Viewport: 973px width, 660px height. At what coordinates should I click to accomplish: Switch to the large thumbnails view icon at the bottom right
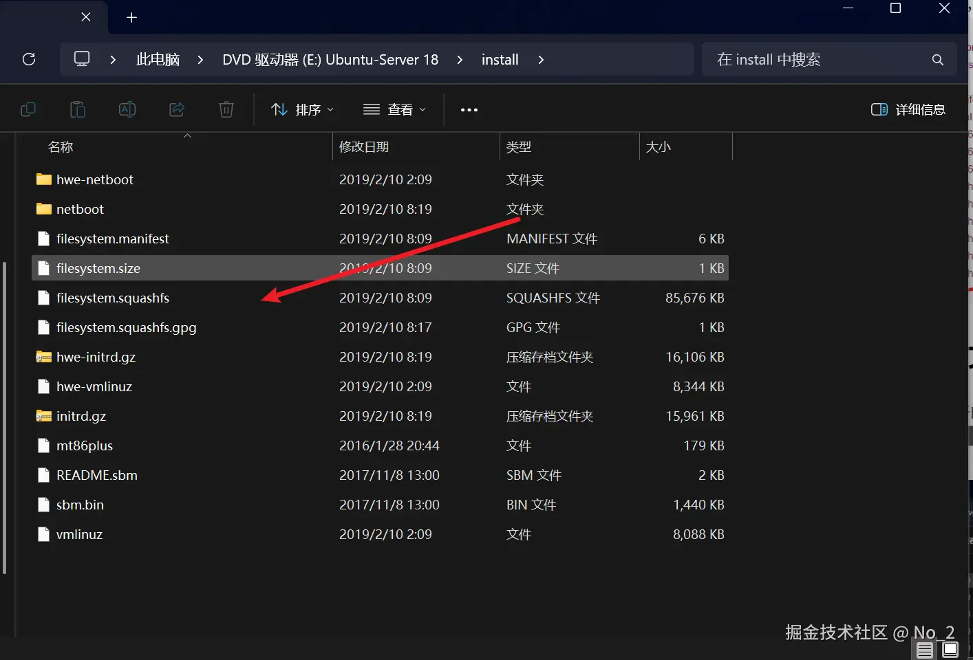[950, 650]
